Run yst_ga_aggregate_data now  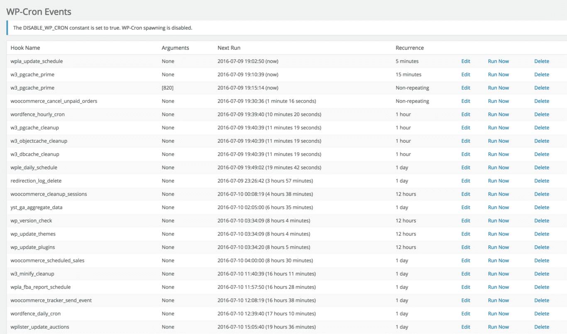point(498,207)
